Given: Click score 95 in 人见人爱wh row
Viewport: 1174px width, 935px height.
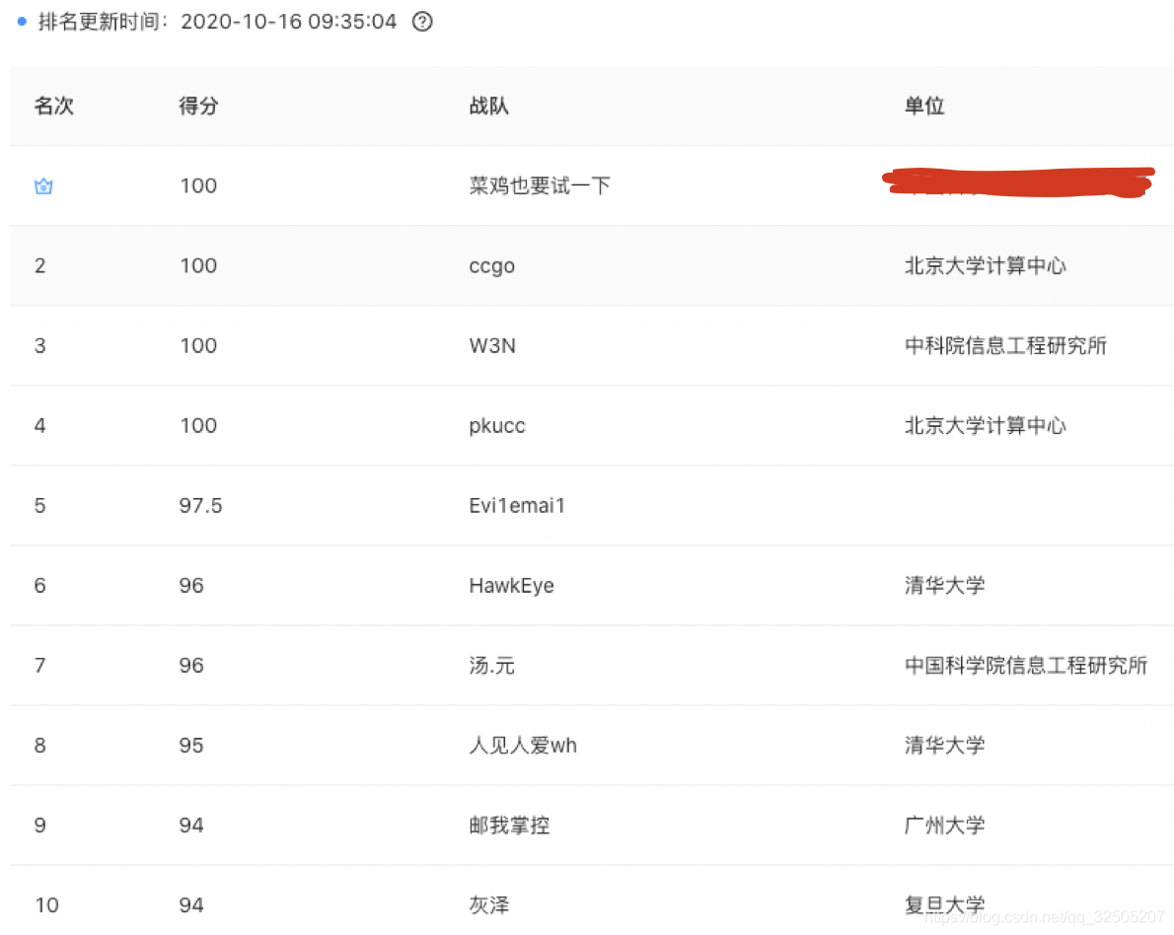Looking at the screenshot, I should pyautogui.click(x=191, y=746).
